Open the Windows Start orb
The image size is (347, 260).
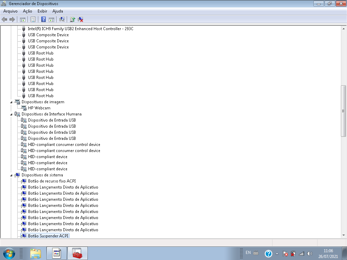[9, 253]
